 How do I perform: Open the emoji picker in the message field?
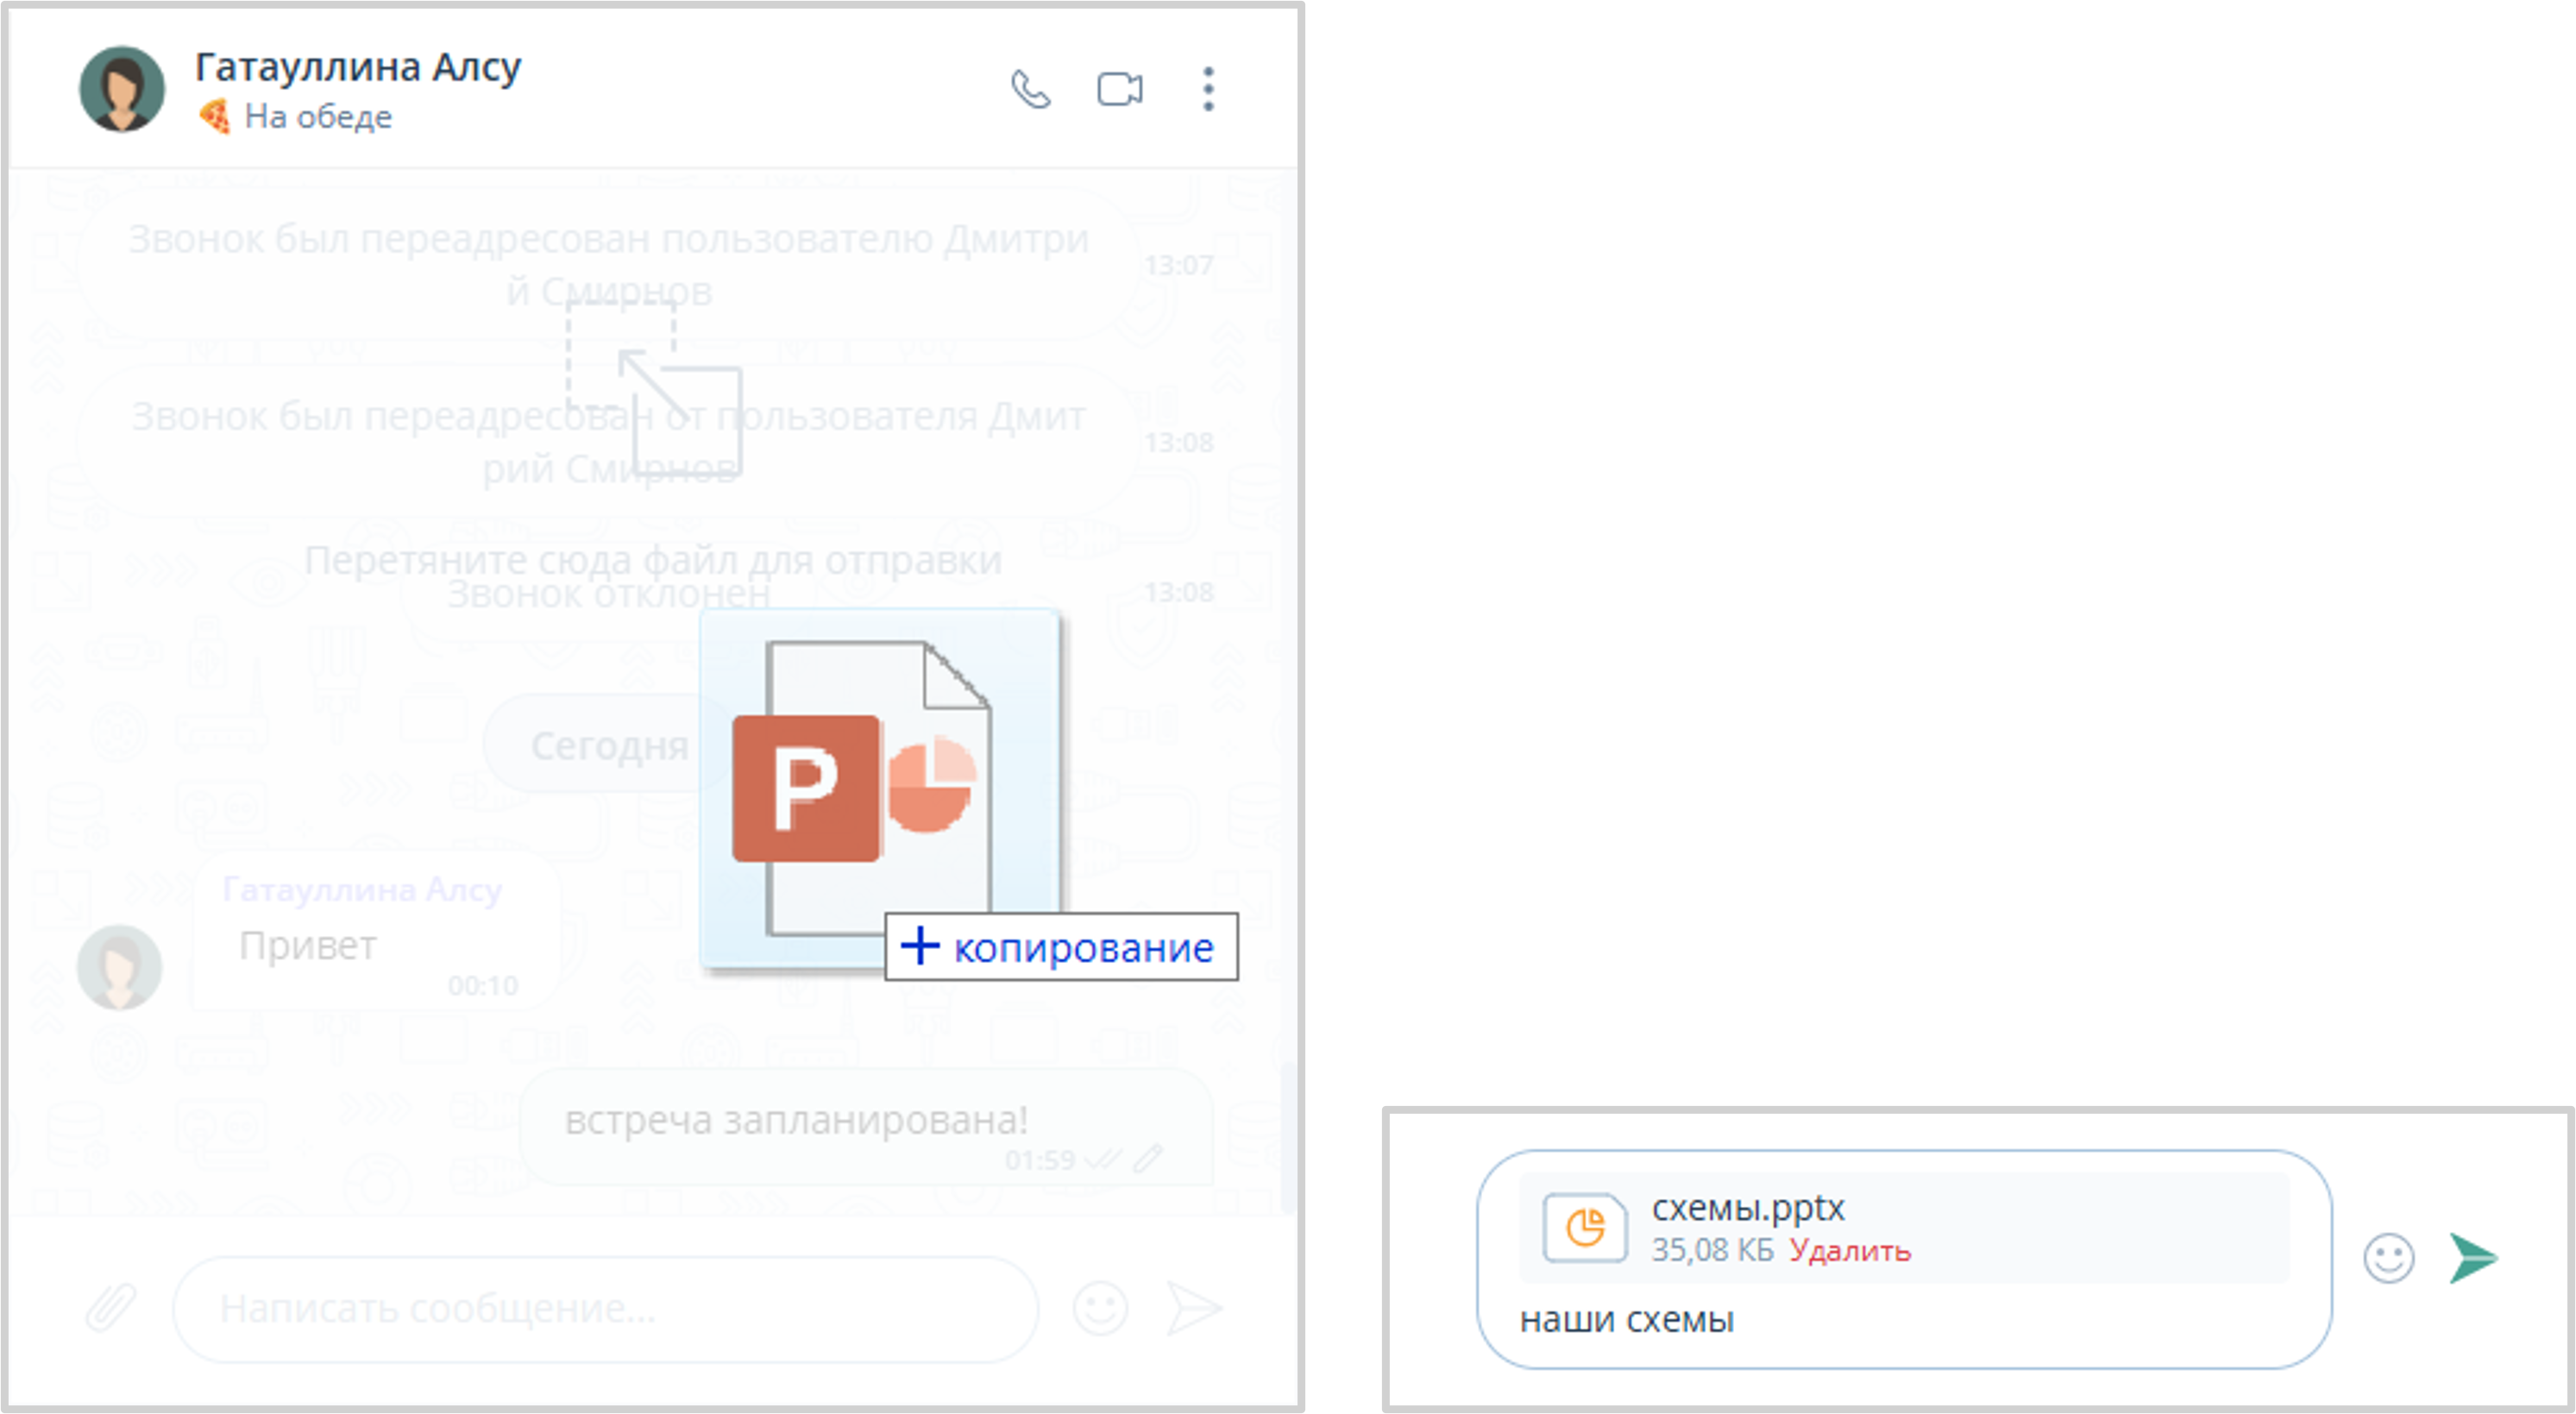[x=1100, y=1307]
